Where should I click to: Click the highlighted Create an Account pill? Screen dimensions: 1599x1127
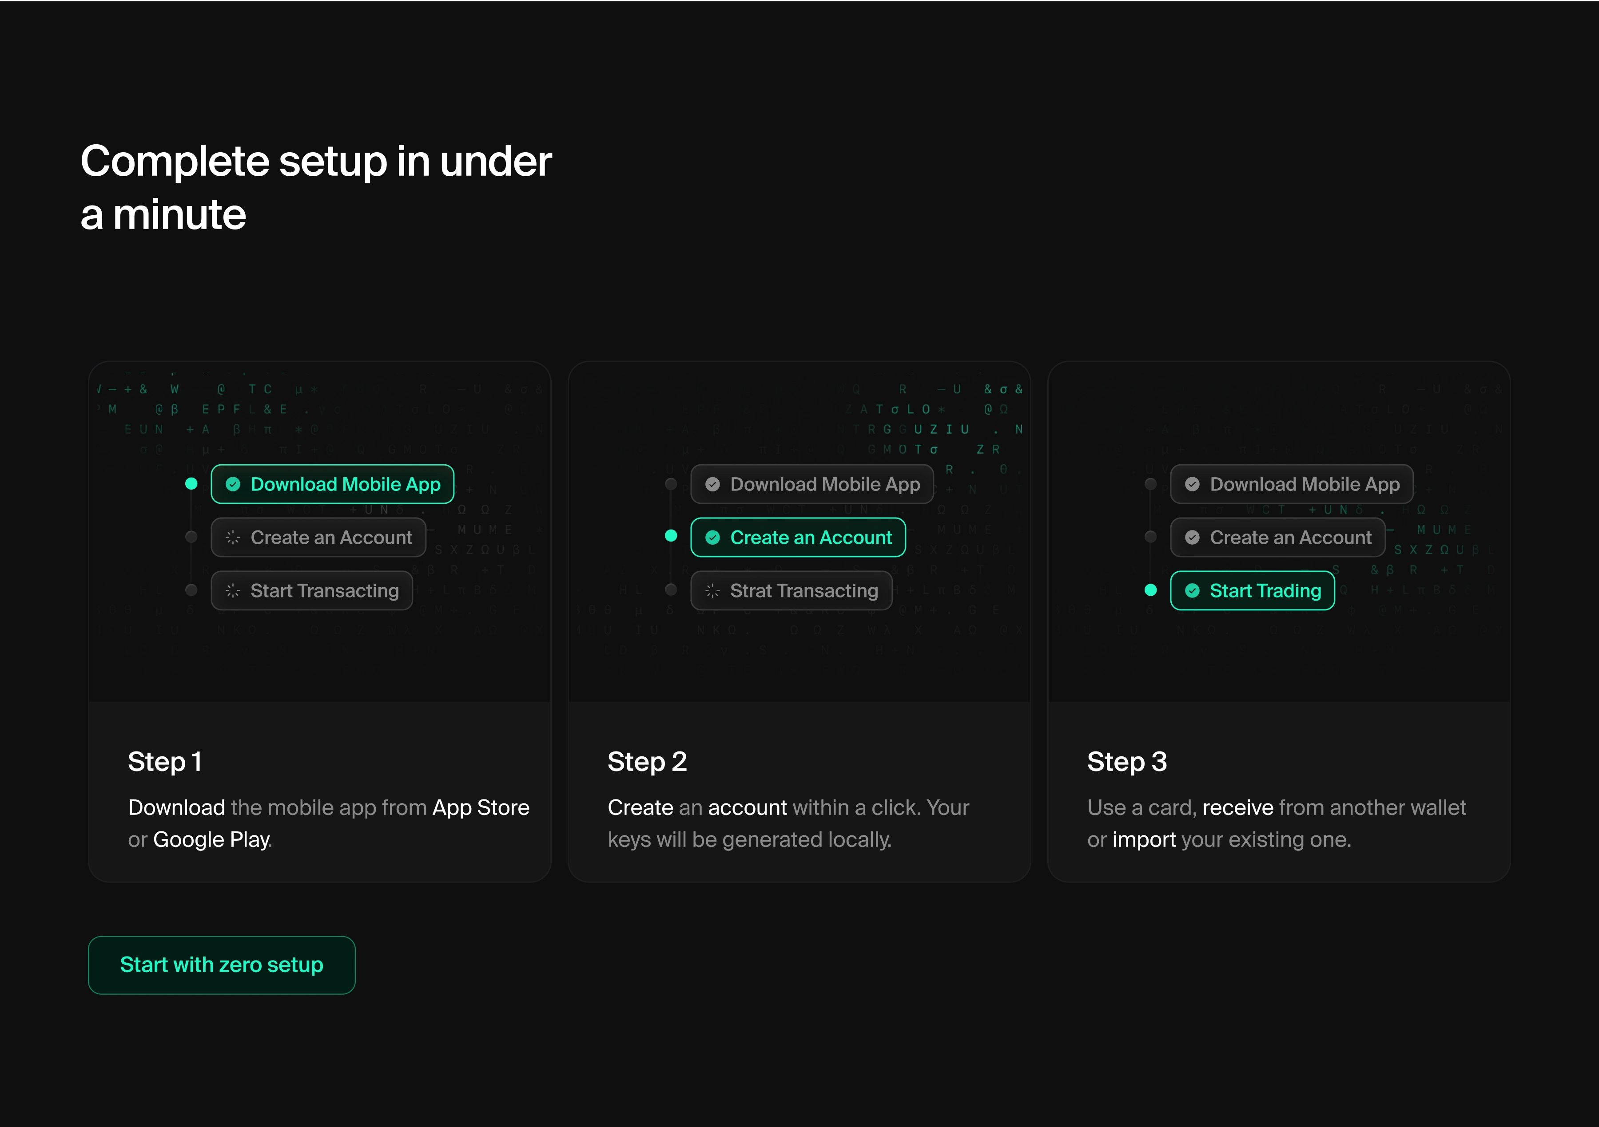coord(798,538)
